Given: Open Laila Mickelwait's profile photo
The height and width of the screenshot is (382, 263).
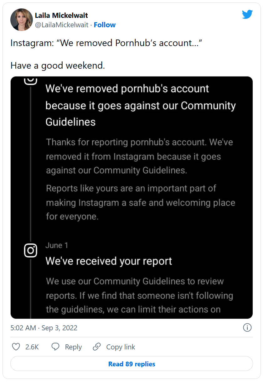Looking at the screenshot, I should click(22, 20).
